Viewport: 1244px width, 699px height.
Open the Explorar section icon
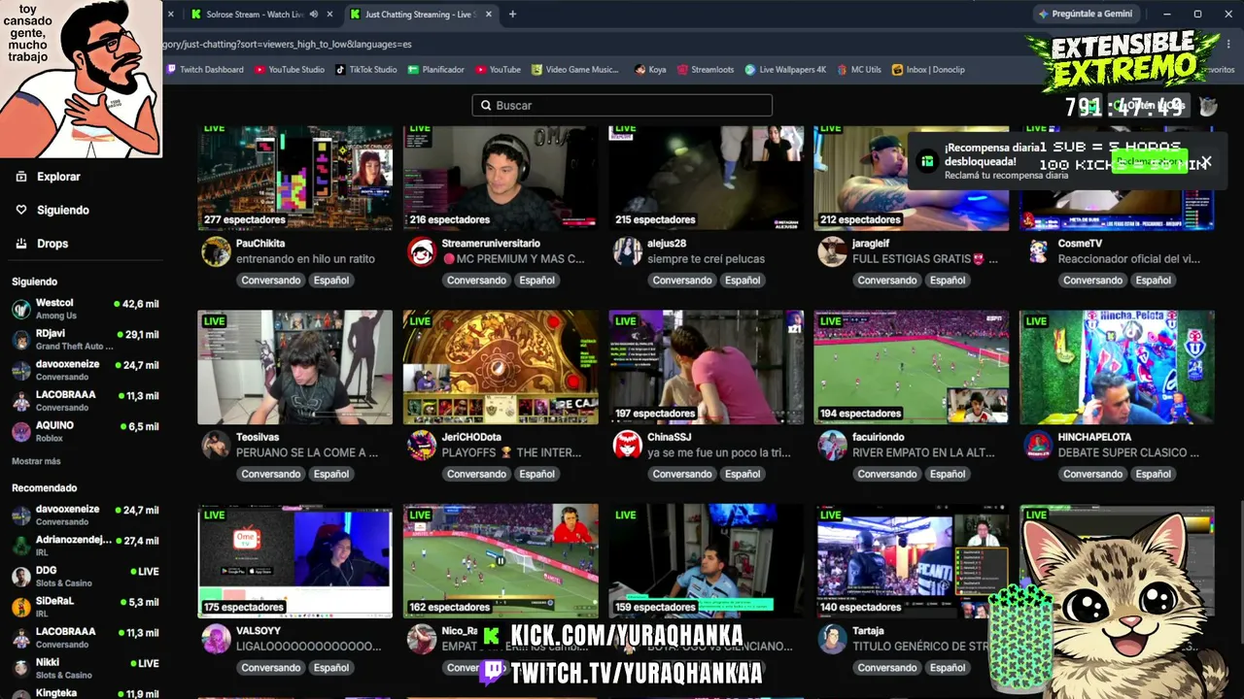click(21, 177)
